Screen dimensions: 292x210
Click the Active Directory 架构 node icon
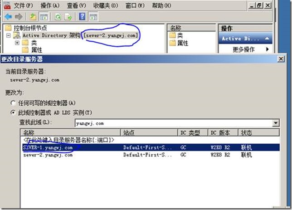click(17, 35)
